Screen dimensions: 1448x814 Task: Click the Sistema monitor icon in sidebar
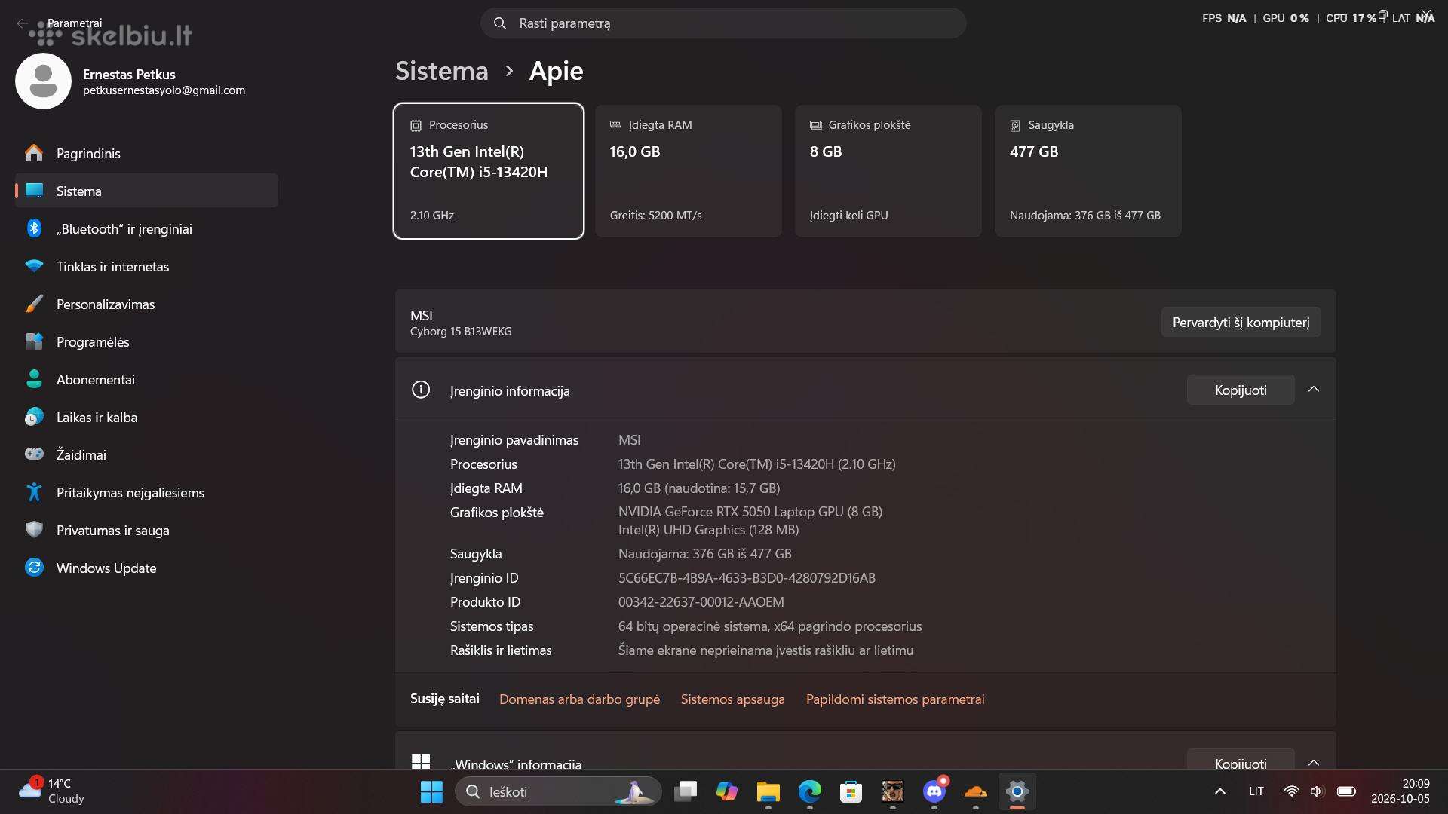click(x=34, y=191)
